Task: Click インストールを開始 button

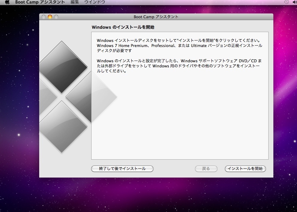Action: coord(245,169)
